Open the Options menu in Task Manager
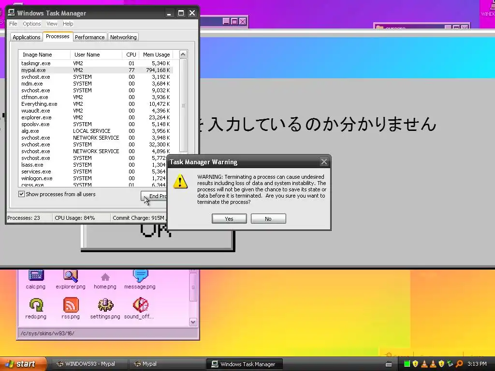This screenshot has width=495, height=371. pos(31,24)
